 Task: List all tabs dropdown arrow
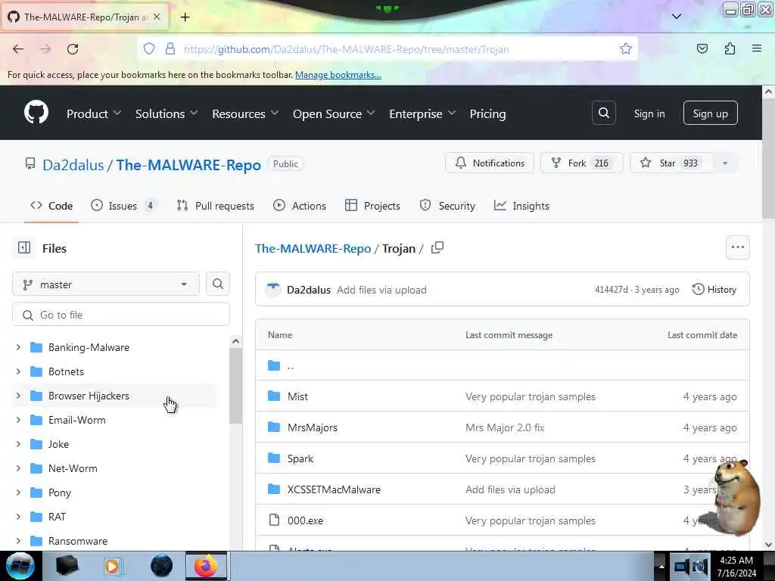pyautogui.click(x=676, y=17)
